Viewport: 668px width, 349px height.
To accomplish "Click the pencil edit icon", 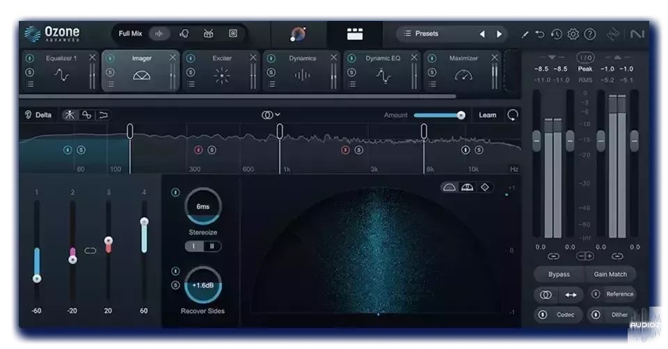I will tap(525, 35).
